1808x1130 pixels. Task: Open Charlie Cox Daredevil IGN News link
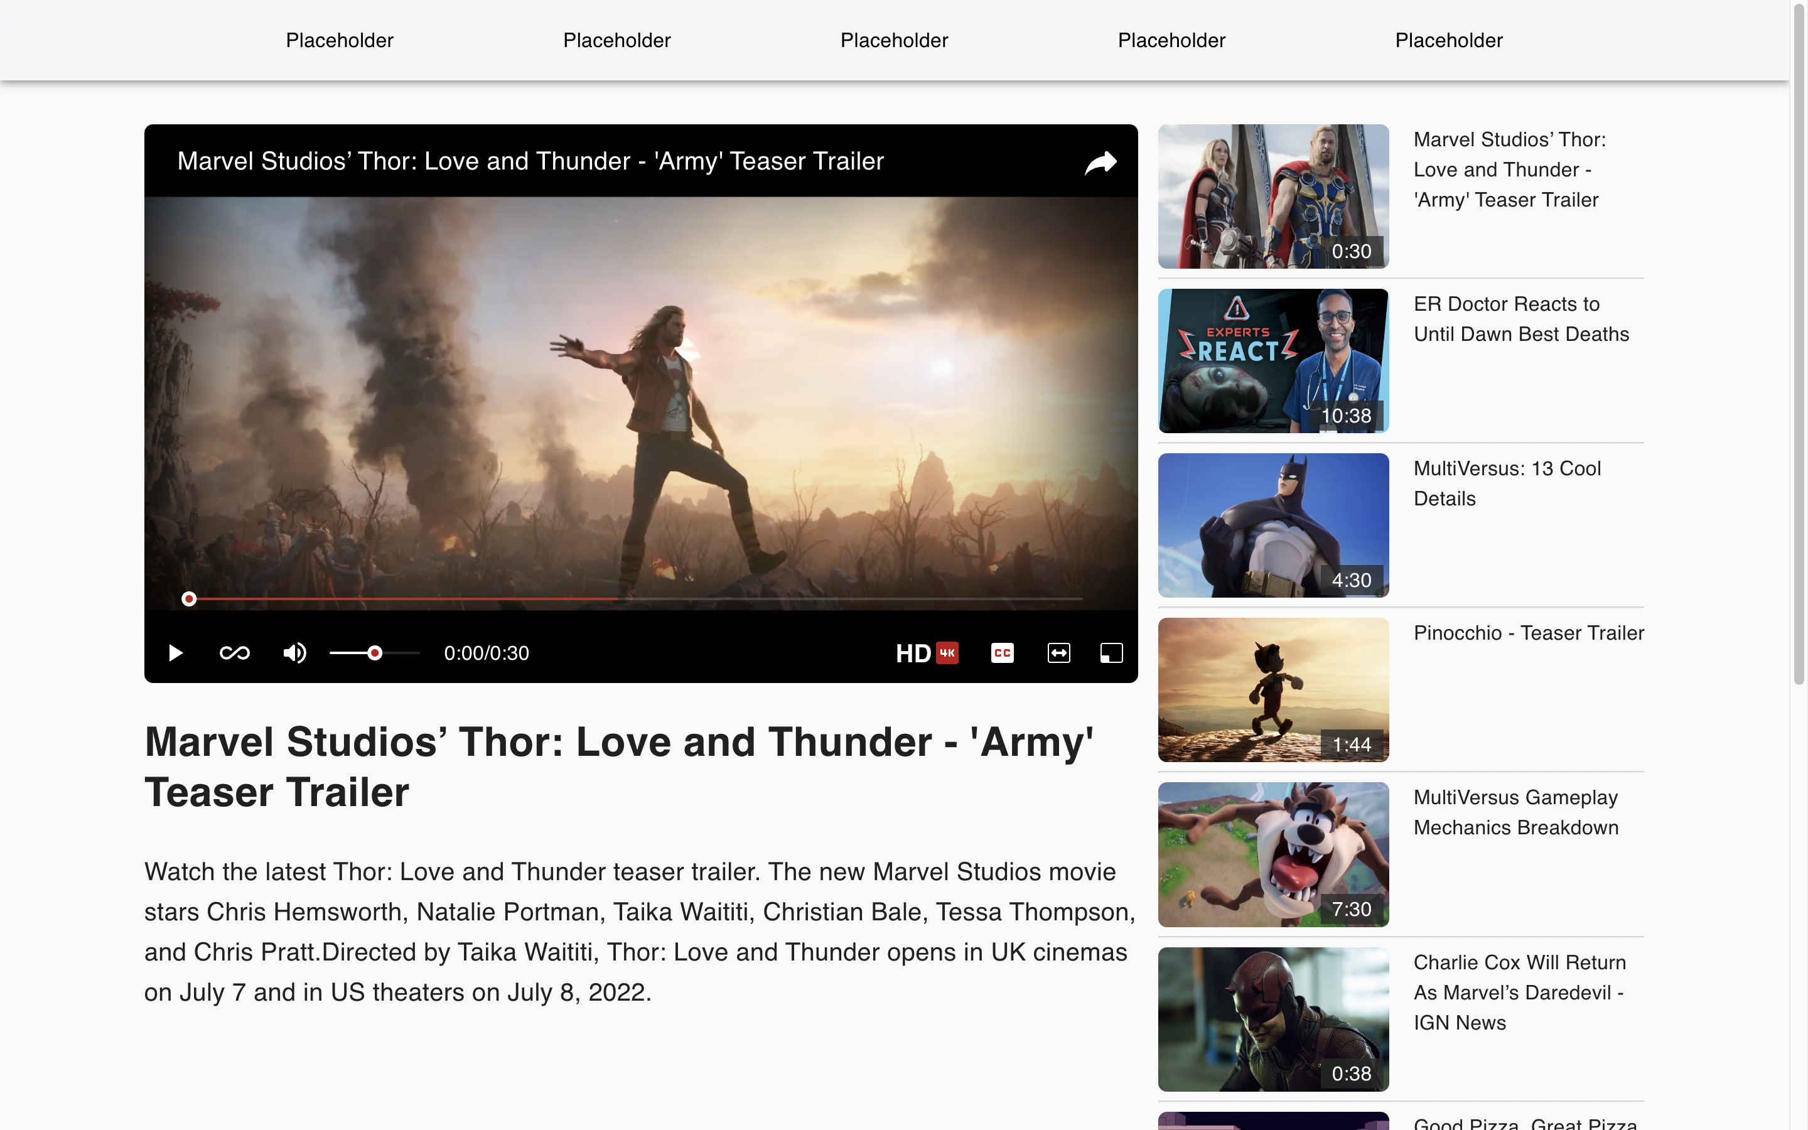[1519, 992]
